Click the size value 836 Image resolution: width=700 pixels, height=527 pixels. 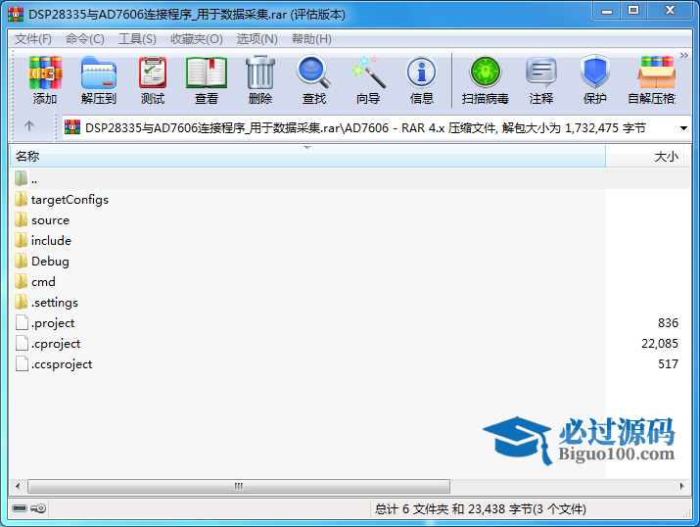[668, 323]
